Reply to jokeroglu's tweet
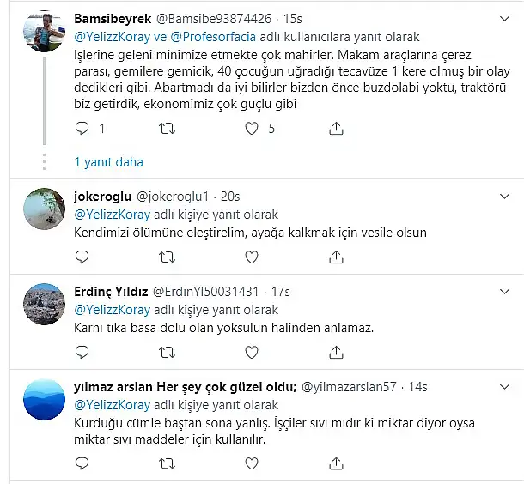The image size is (524, 484). (82, 256)
